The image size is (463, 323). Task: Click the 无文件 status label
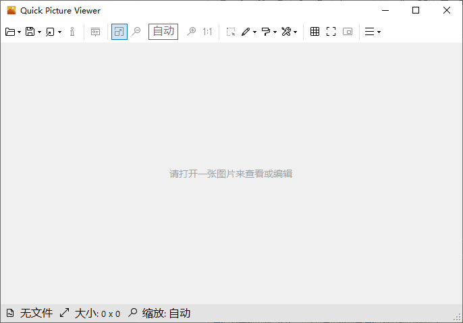(x=36, y=314)
